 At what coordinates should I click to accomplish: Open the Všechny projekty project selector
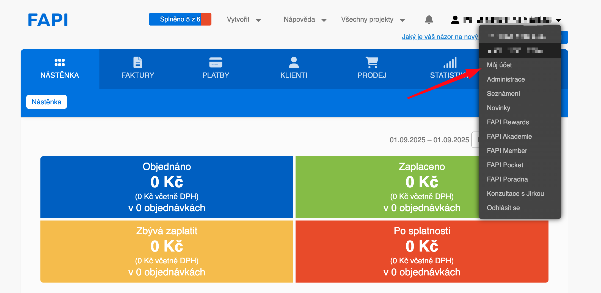(x=373, y=19)
